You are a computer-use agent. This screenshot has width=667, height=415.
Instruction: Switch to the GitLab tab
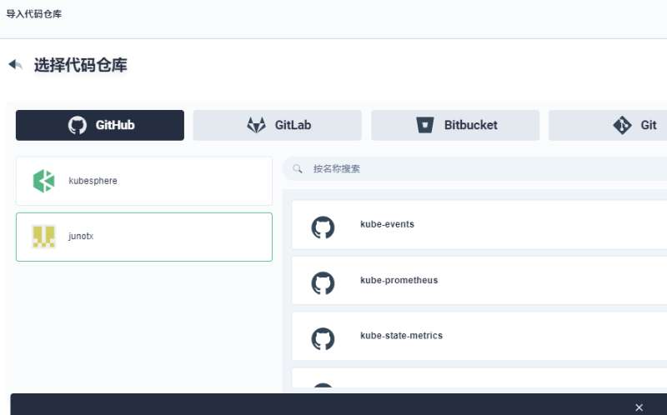pyautogui.click(x=278, y=125)
